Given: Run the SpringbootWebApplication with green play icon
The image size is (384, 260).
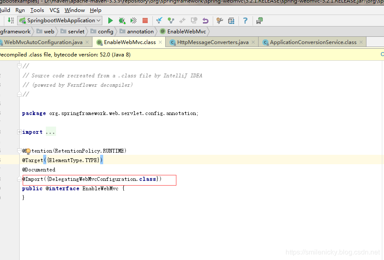Looking at the screenshot, I should [110, 21].
